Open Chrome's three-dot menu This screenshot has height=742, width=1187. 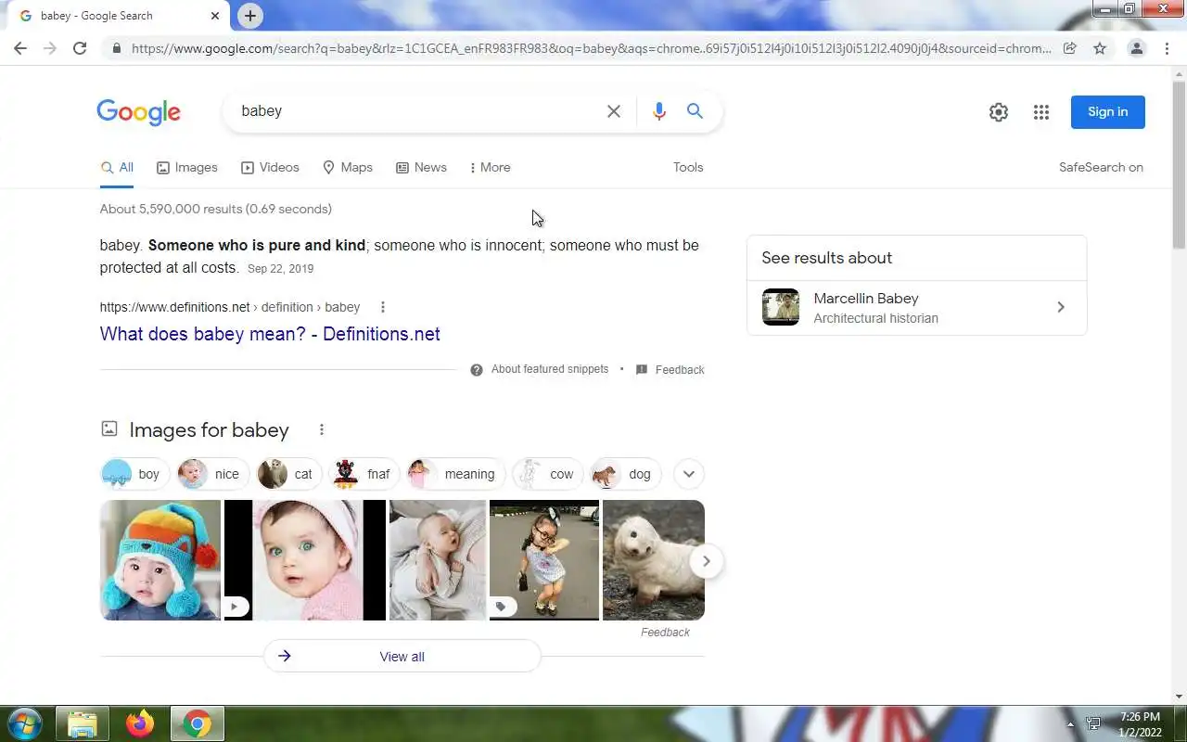pos(1167,48)
